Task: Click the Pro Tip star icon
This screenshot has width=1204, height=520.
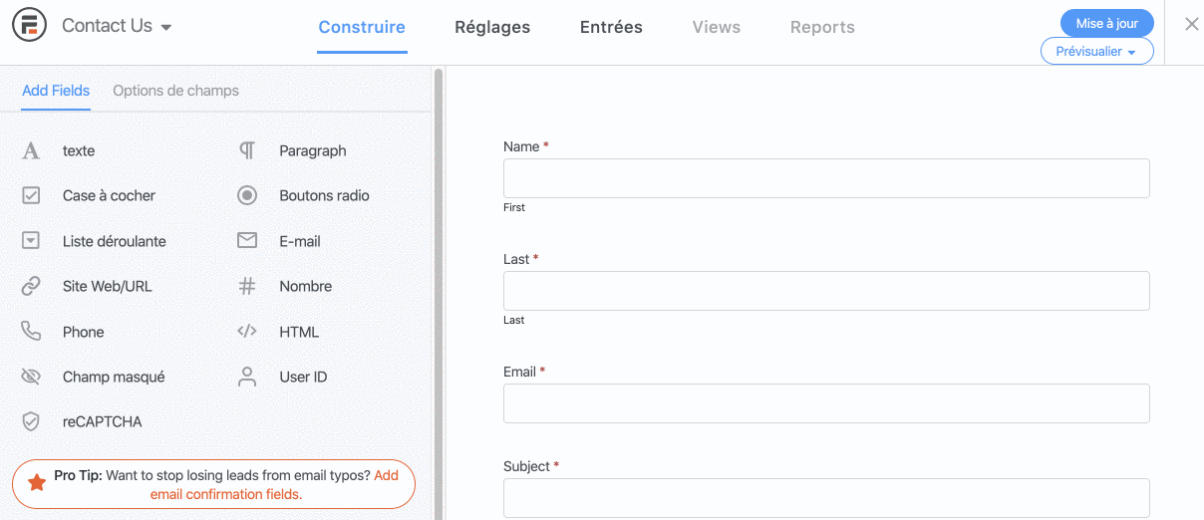Action: point(37,484)
